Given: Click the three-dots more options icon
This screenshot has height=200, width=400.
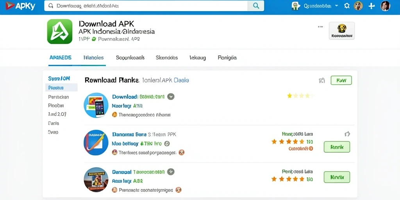Looking at the screenshot, I should (320, 27).
